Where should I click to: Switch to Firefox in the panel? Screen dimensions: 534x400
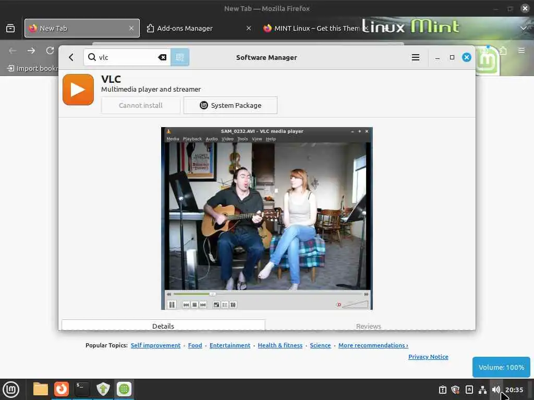62,389
